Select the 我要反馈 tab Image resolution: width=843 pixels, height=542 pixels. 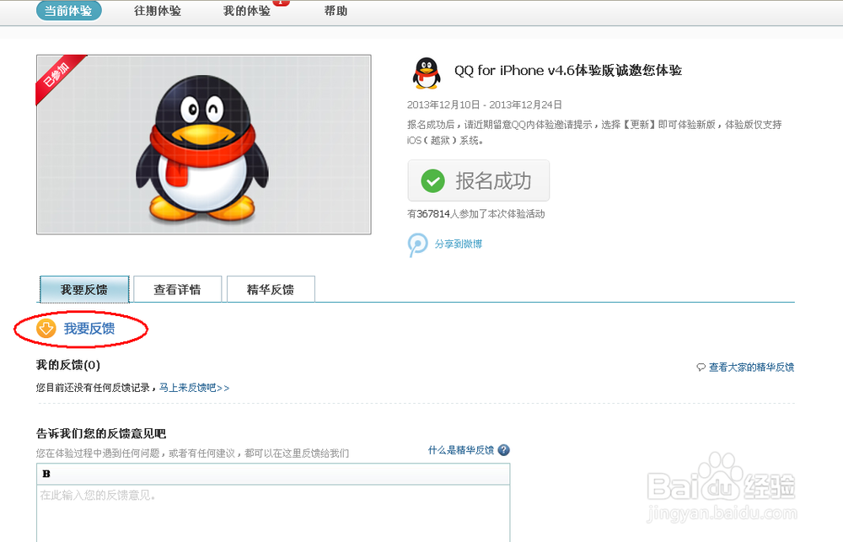point(84,289)
